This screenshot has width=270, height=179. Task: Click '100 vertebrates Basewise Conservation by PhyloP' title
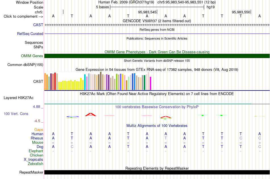[x=157, y=107]
